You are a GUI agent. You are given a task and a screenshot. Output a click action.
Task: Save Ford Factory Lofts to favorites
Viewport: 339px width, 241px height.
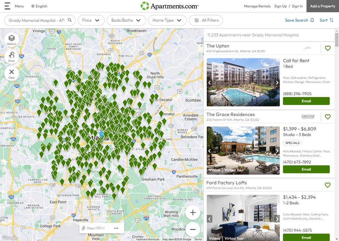[x=328, y=185]
